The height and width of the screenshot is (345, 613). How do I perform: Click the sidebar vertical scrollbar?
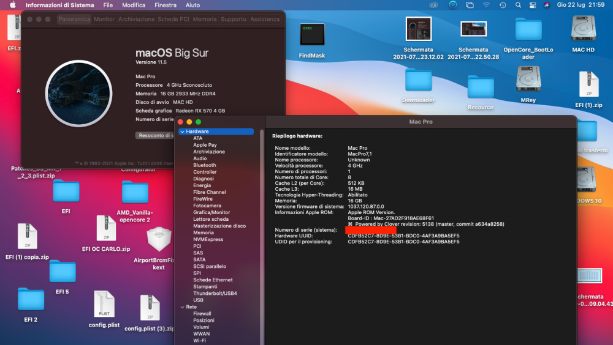tap(262, 238)
